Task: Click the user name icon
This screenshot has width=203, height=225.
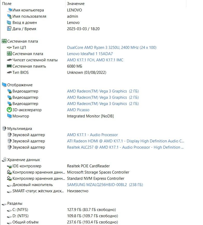Action: (x=9, y=16)
